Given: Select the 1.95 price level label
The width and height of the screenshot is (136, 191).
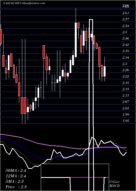Looking at the screenshot, I should click(126, 121).
